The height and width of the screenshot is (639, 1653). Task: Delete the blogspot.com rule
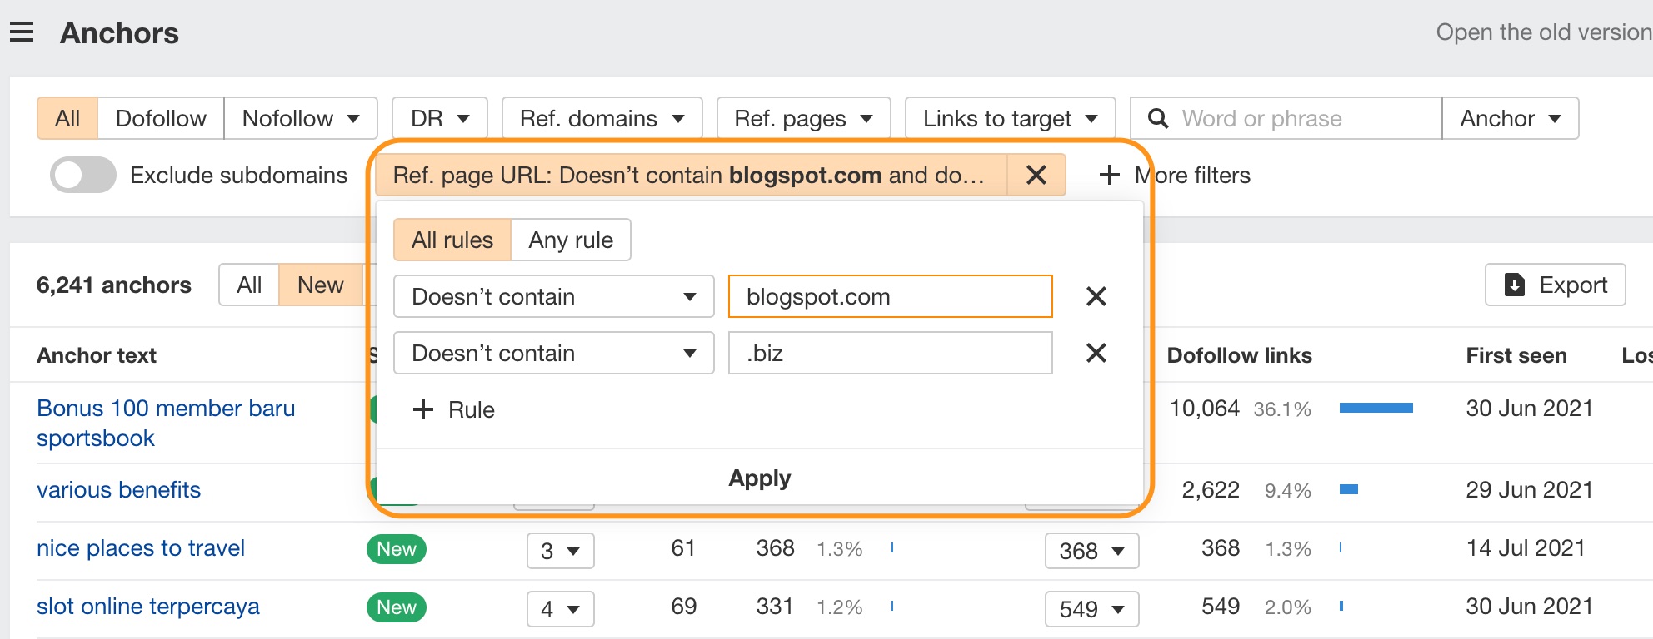point(1096,296)
